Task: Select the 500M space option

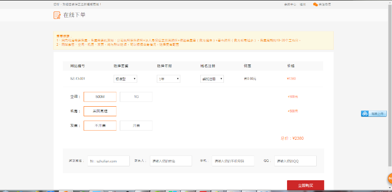Action: (x=100, y=97)
